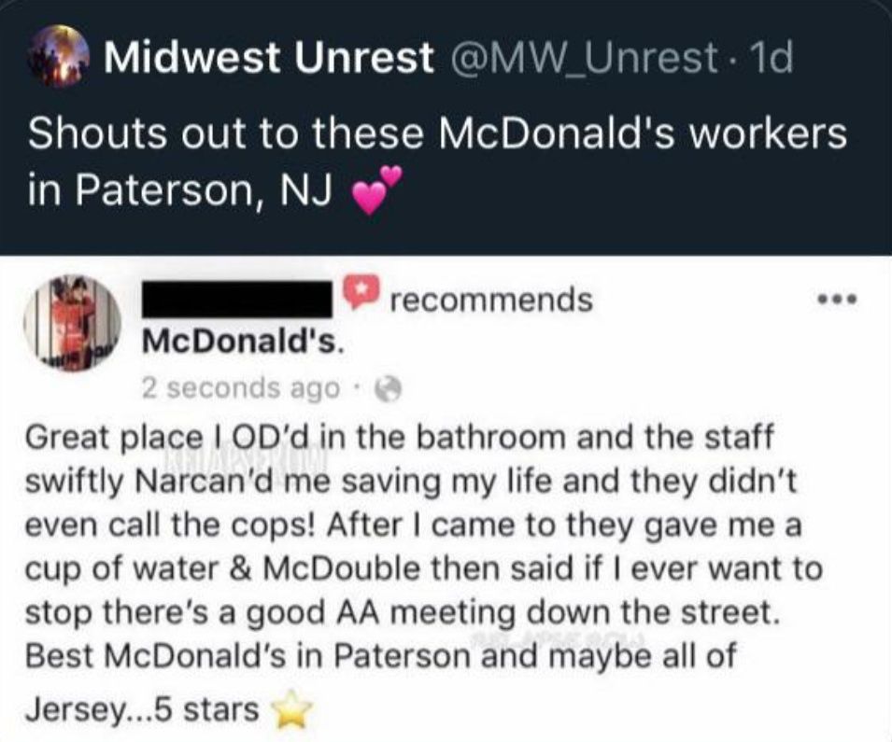Click the pink recommendation badge icon
The image size is (892, 742).
[x=360, y=289]
